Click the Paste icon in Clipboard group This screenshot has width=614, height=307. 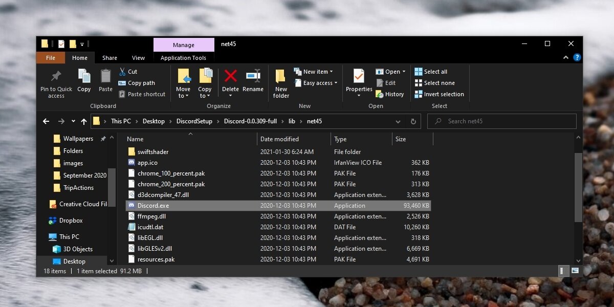(x=105, y=77)
